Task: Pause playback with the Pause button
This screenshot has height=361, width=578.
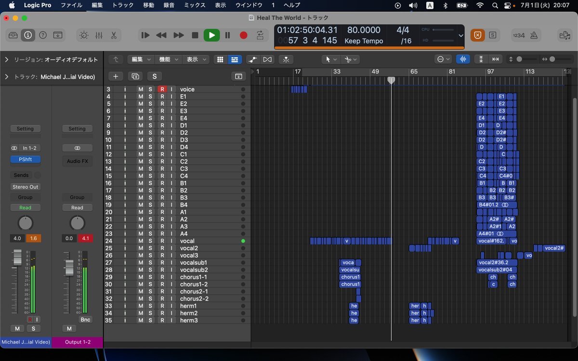Action: (228, 35)
